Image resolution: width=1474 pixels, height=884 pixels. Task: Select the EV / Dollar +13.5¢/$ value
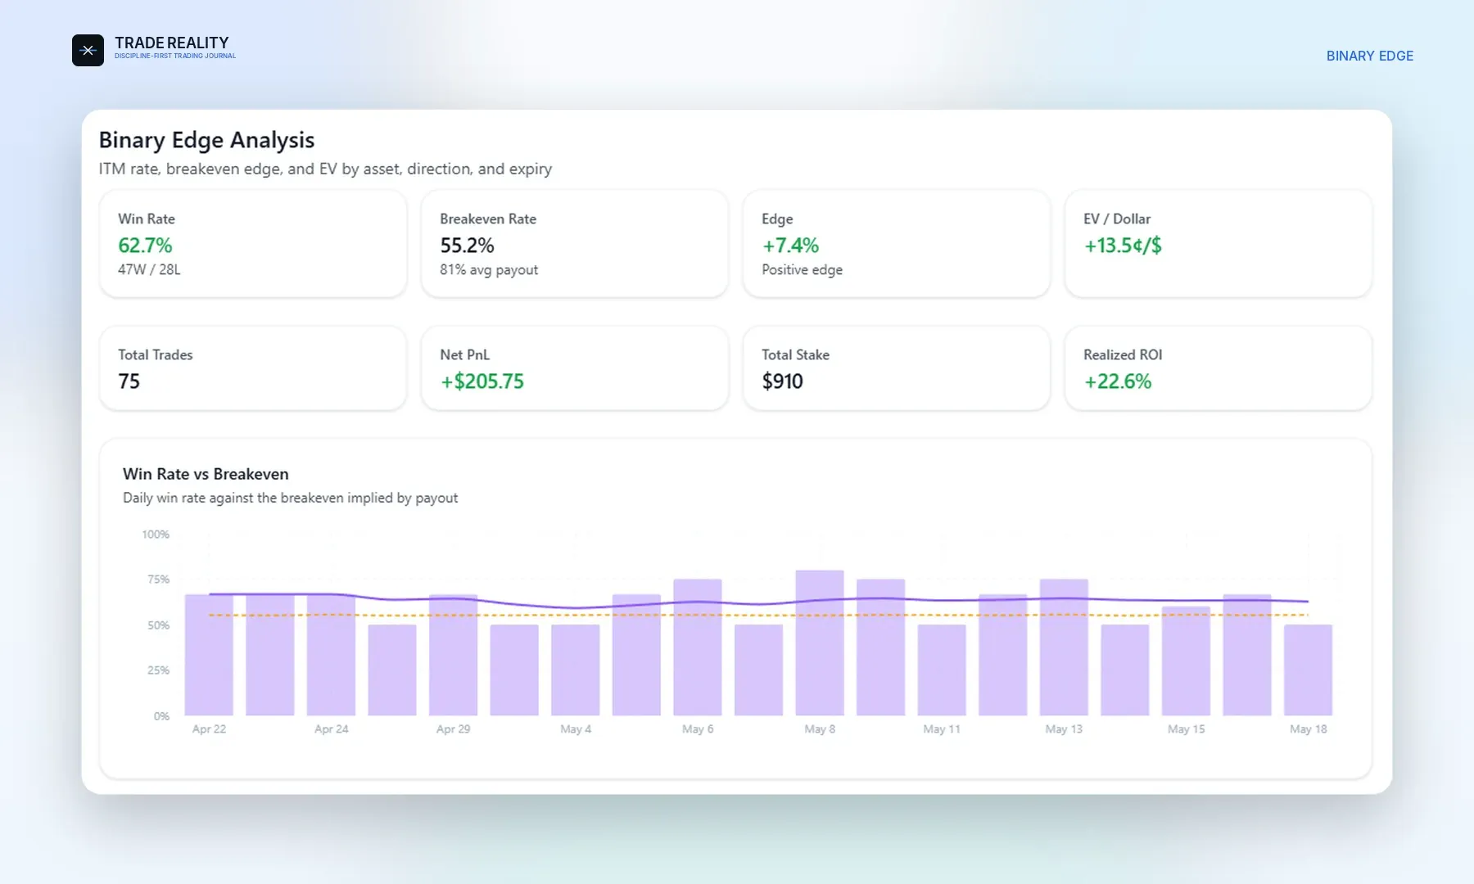(1123, 246)
